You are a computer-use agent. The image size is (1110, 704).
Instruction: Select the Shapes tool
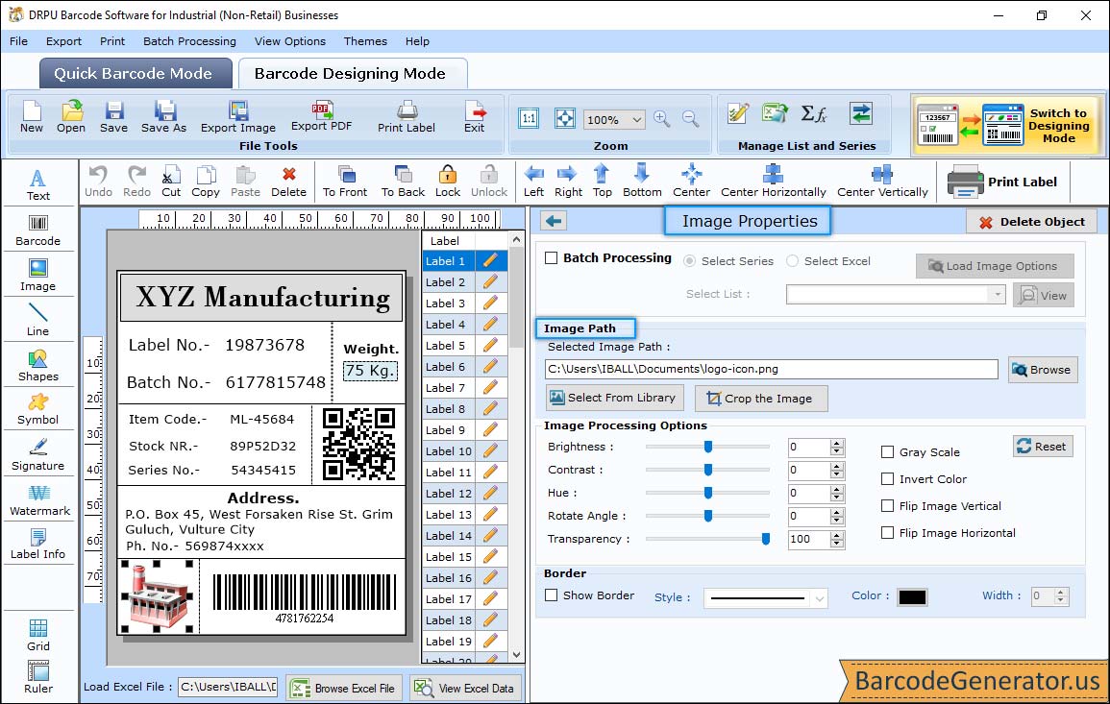click(38, 366)
